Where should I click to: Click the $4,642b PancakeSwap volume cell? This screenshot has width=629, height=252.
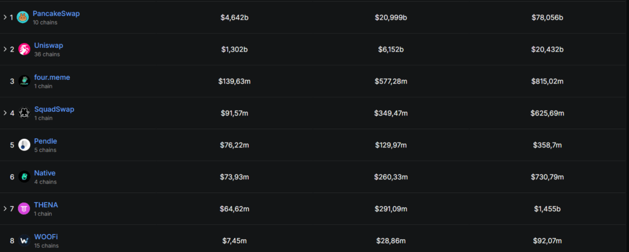tap(234, 17)
